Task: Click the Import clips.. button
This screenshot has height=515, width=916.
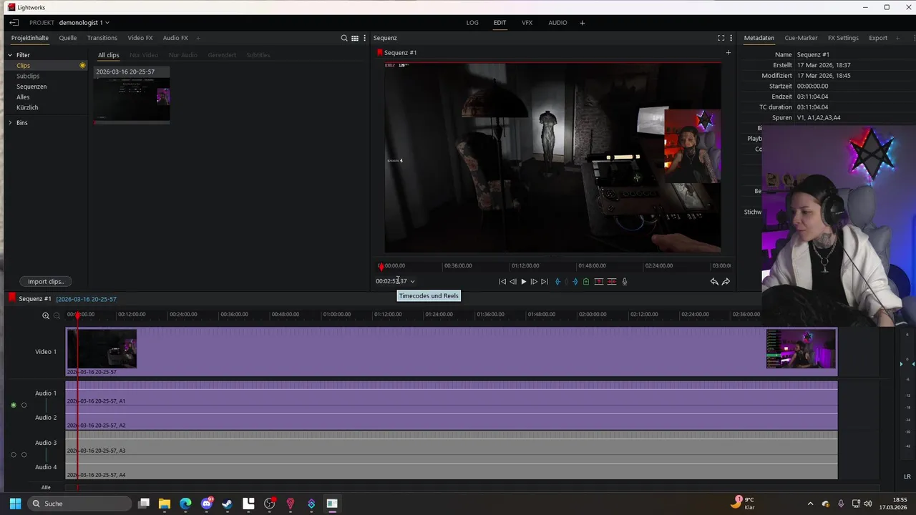Action: (x=46, y=282)
